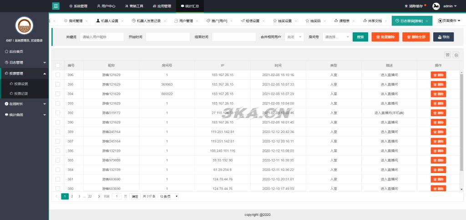The image size is (466, 220).
Task: Open the 房间号 room selection dropdown
Action: coord(336,37)
